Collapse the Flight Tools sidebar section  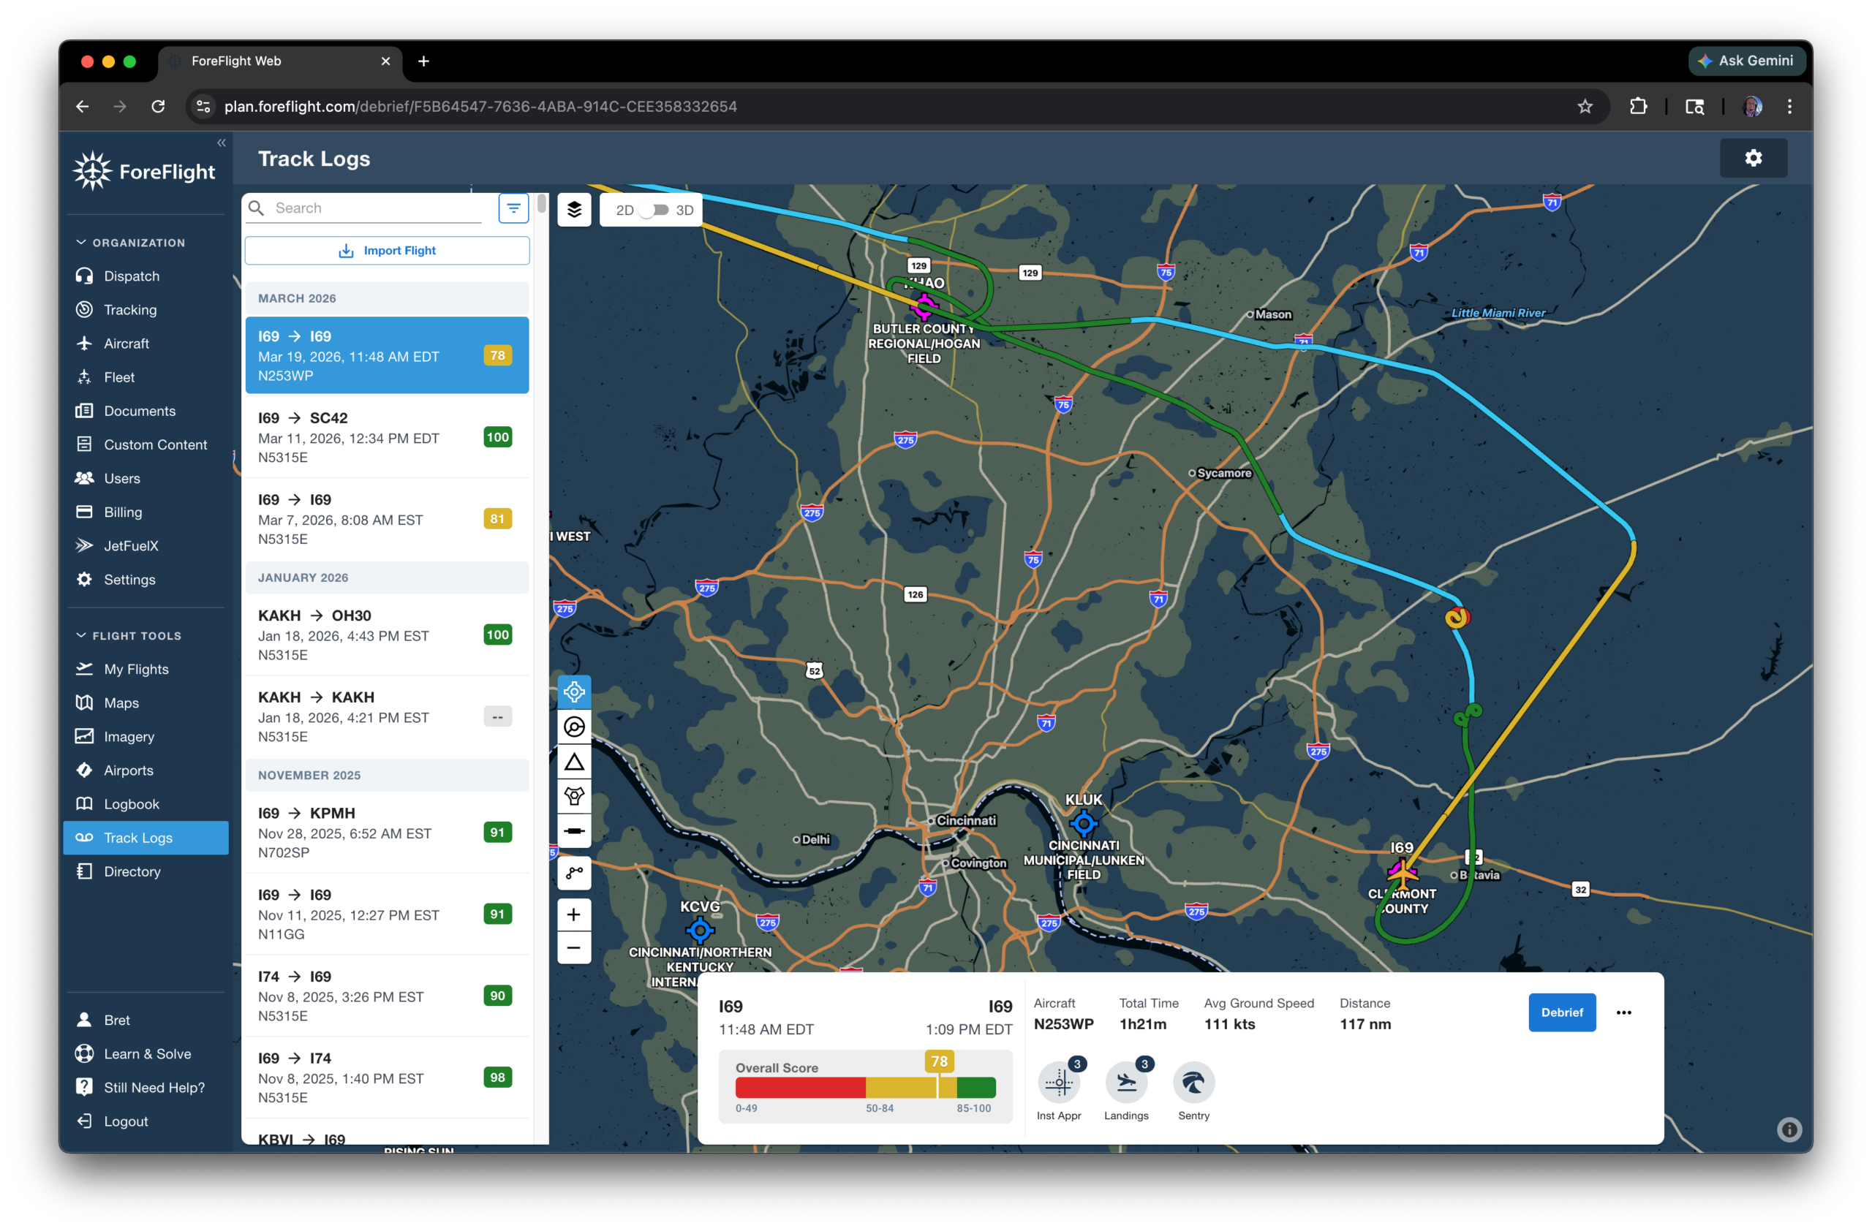(81, 635)
